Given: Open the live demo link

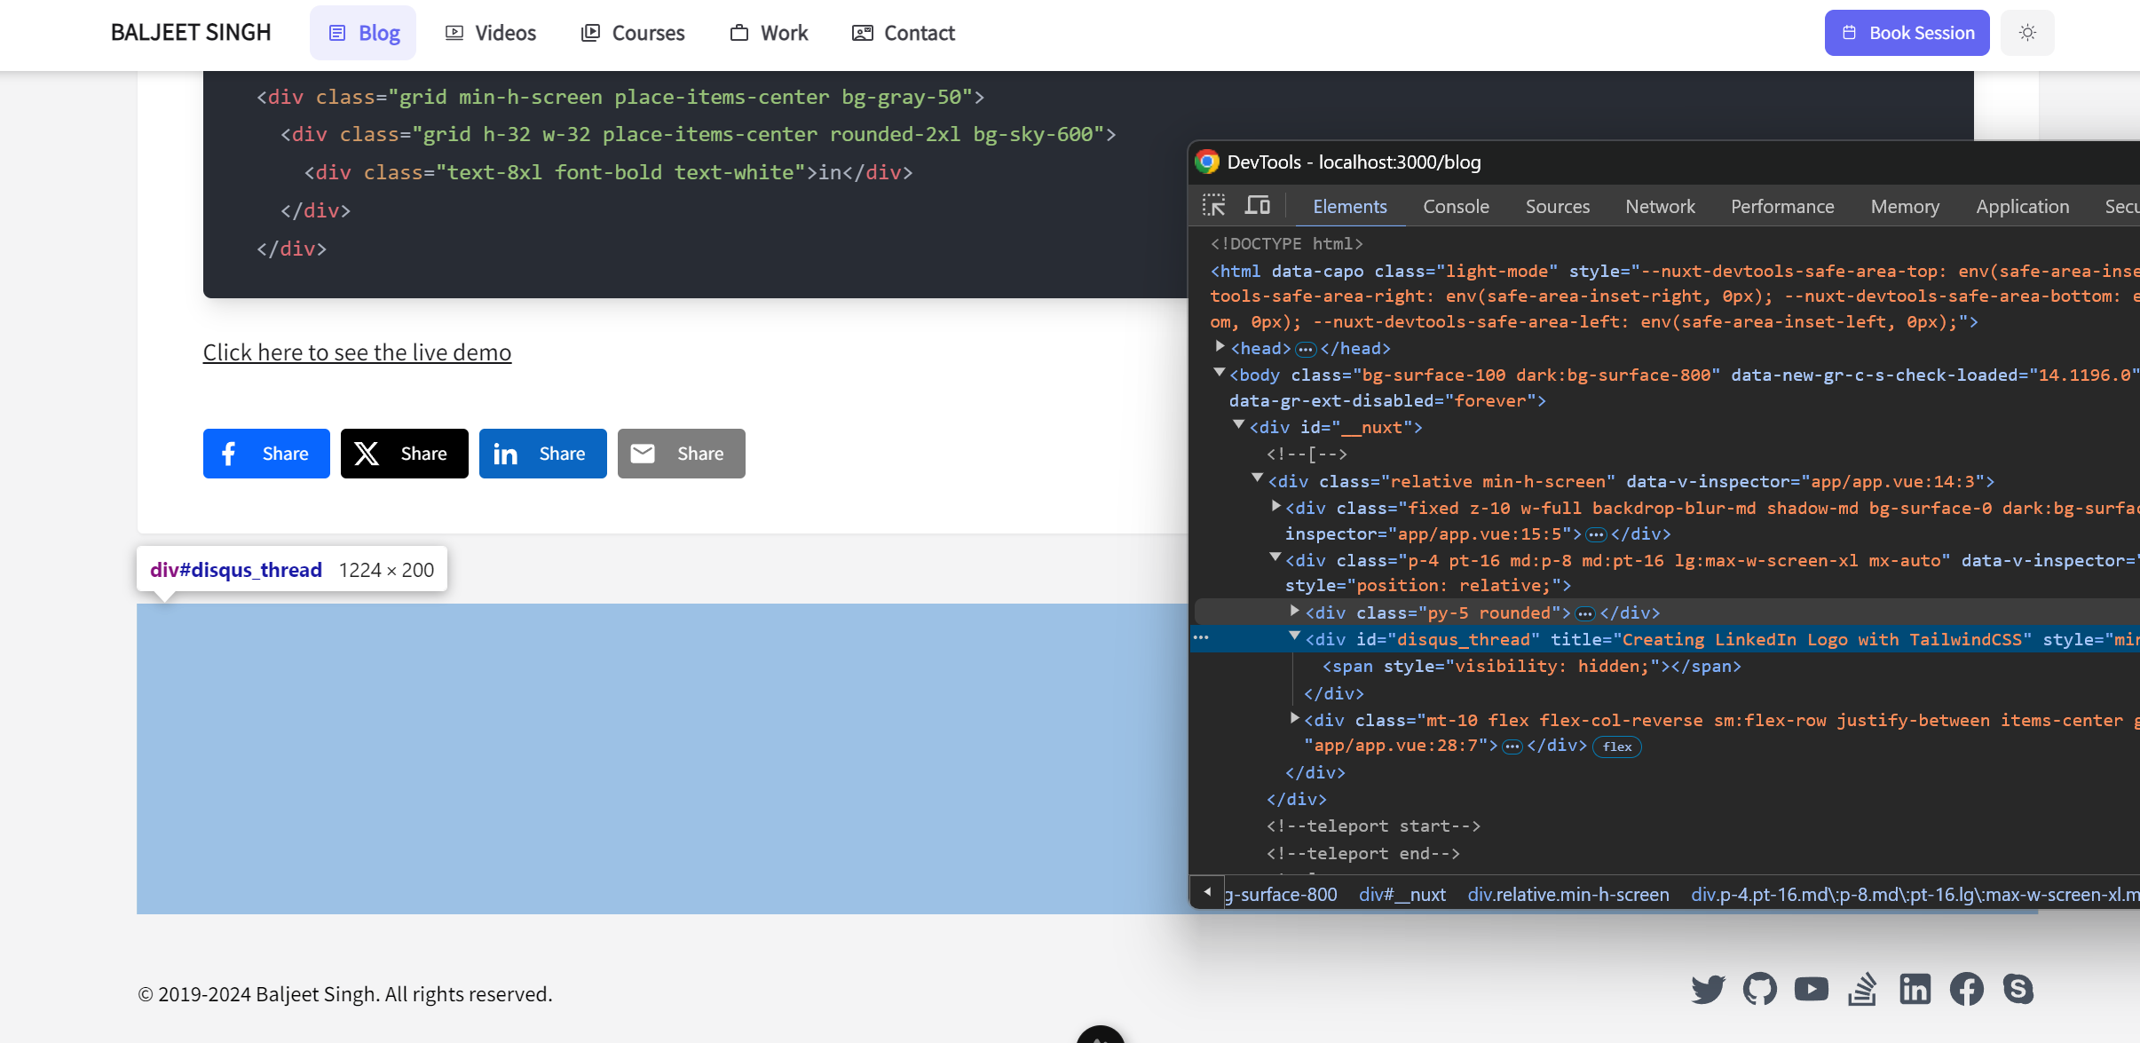Looking at the screenshot, I should (x=357, y=352).
